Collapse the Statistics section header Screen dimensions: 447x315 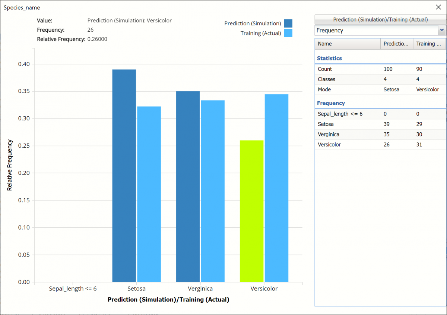[x=329, y=58]
